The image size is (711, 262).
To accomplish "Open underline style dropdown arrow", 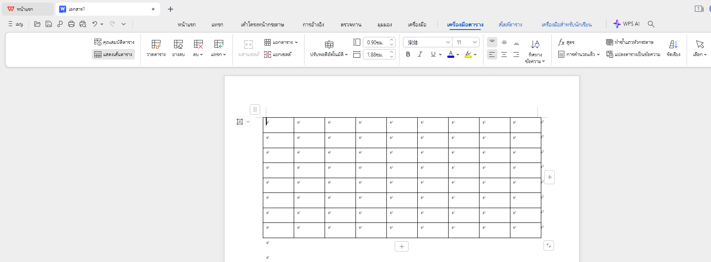I will click(x=440, y=54).
